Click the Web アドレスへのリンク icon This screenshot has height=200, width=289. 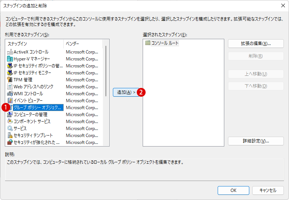tap(10, 87)
